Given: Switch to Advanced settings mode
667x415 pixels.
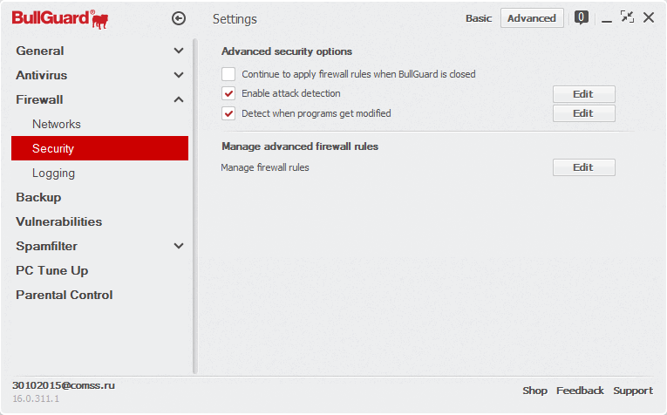Looking at the screenshot, I should (x=532, y=18).
